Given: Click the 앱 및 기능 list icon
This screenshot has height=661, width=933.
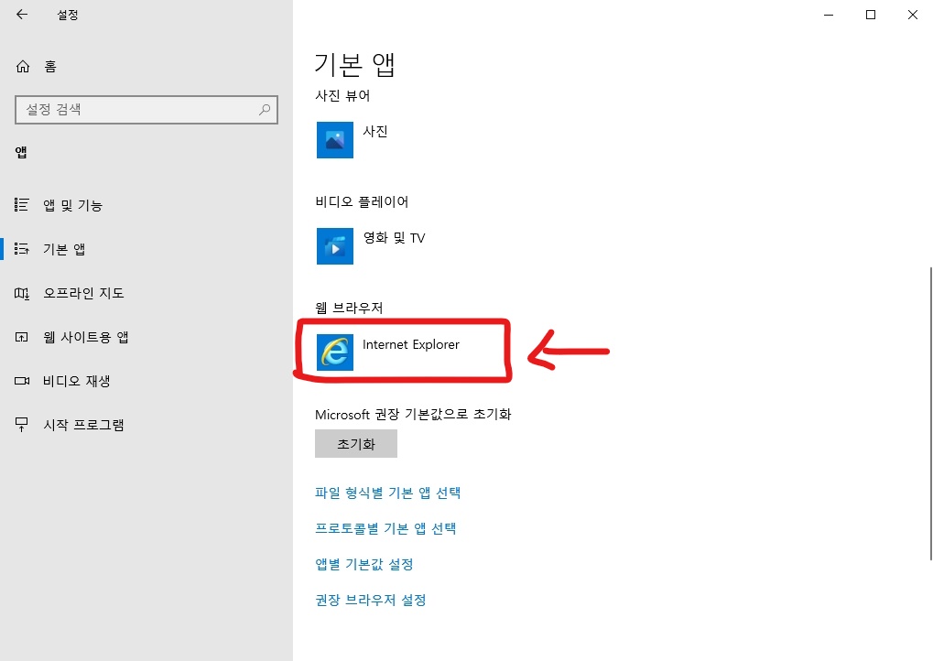Looking at the screenshot, I should pos(21,205).
